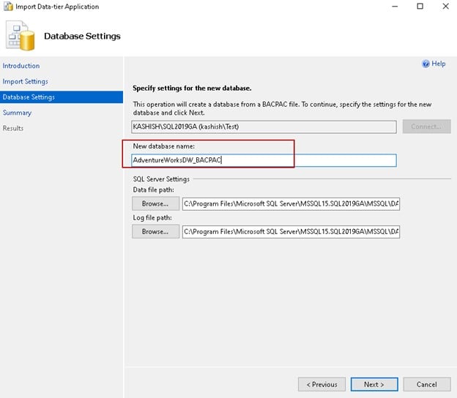
Task: Click inside the Log file path field
Action: tap(291, 231)
